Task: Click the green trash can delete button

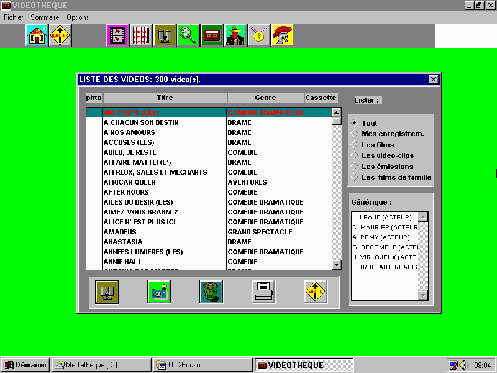Action: tap(211, 292)
